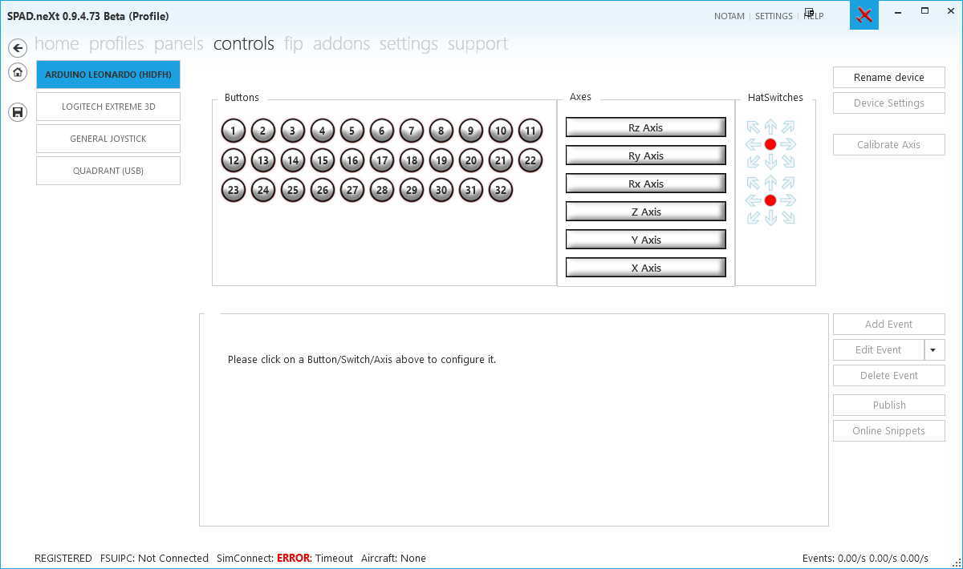This screenshot has height=569, width=963.
Task: Select joystick button 12
Action: pos(234,160)
